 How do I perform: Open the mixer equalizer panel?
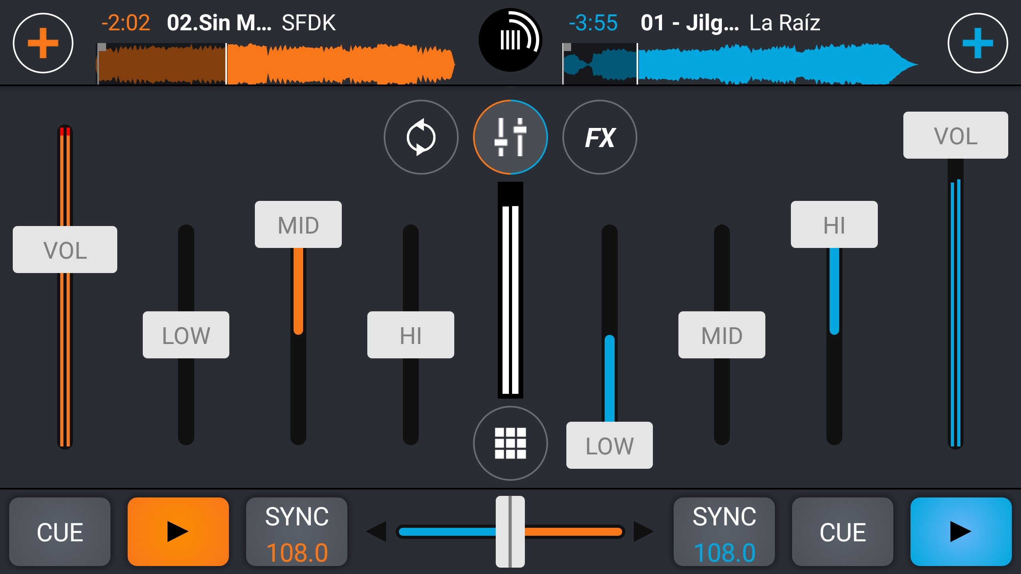pyautogui.click(x=510, y=137)
